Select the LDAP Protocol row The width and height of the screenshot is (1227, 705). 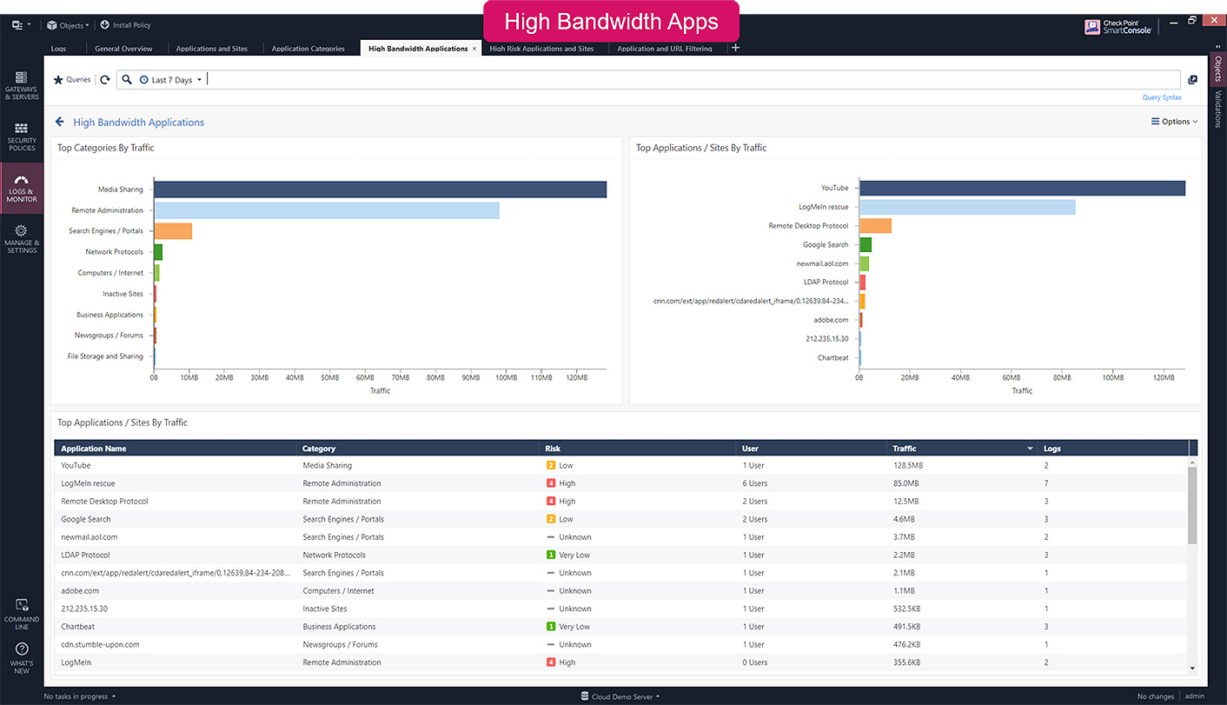tap(621, 555)
